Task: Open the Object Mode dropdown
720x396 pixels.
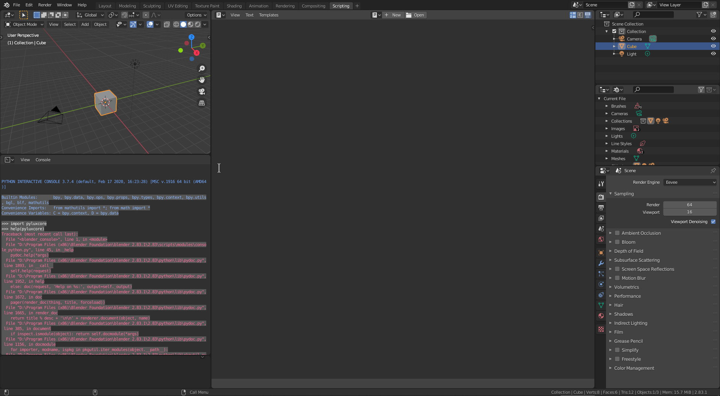Action: click(x=24, y=24)
